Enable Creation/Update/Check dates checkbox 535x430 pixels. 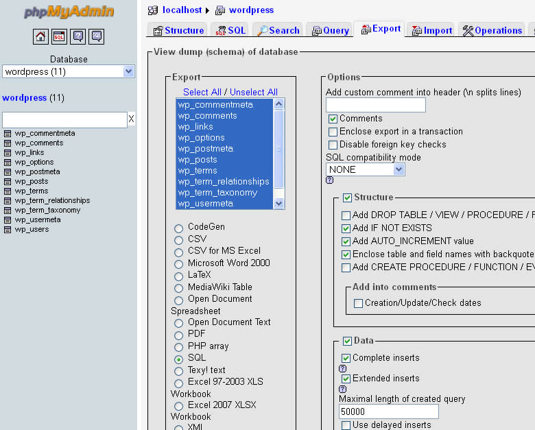point(358,303)
